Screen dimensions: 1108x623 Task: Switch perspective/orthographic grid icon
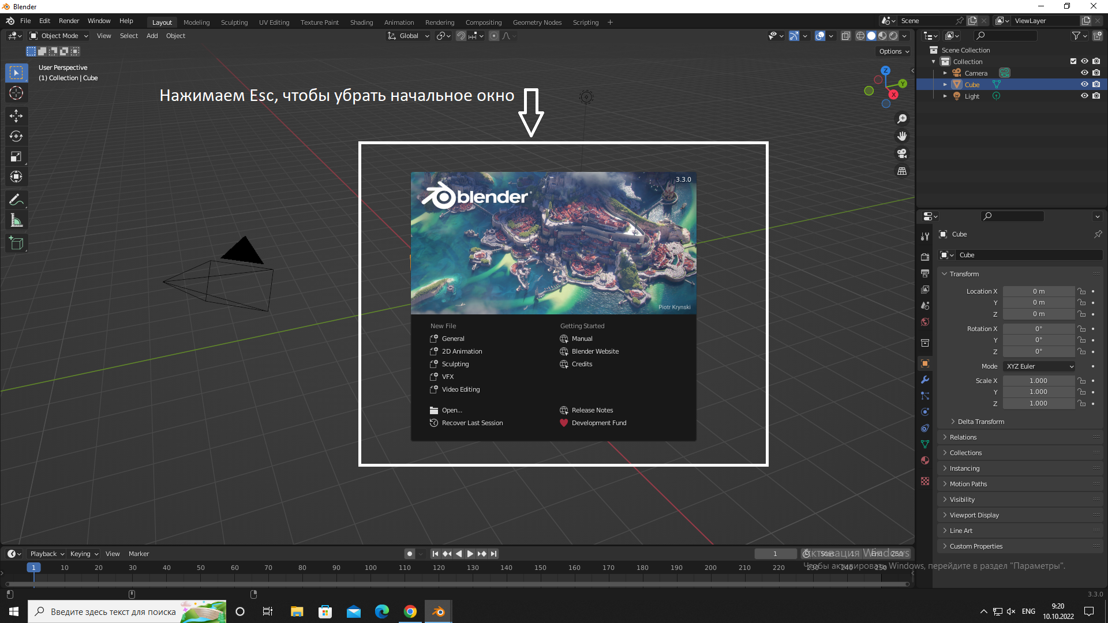click(x=902, y=171)
